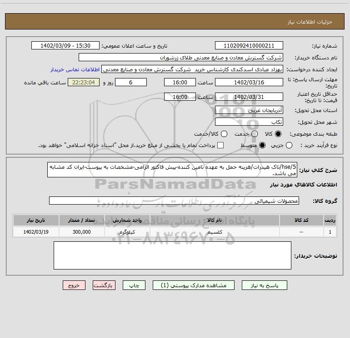The height and width of the screenshot is (338, 350).
Task: Select the خدمت radio button
Action: click(255, 134)
